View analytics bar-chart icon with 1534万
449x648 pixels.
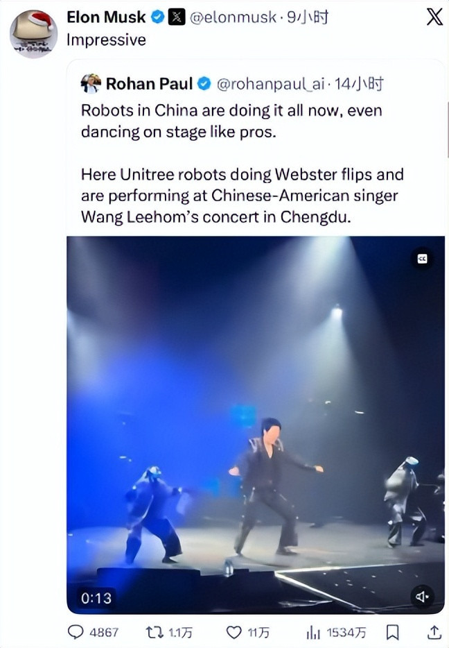click(314, 632)
